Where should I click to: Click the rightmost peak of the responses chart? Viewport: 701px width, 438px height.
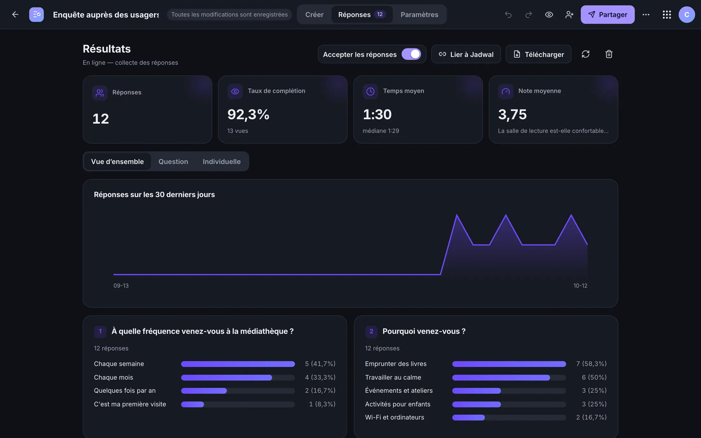pyautogui.click(x=571, y=215)
